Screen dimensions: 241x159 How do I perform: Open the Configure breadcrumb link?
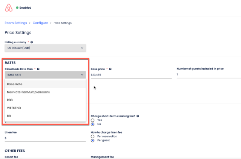click(x=40, y=23)
